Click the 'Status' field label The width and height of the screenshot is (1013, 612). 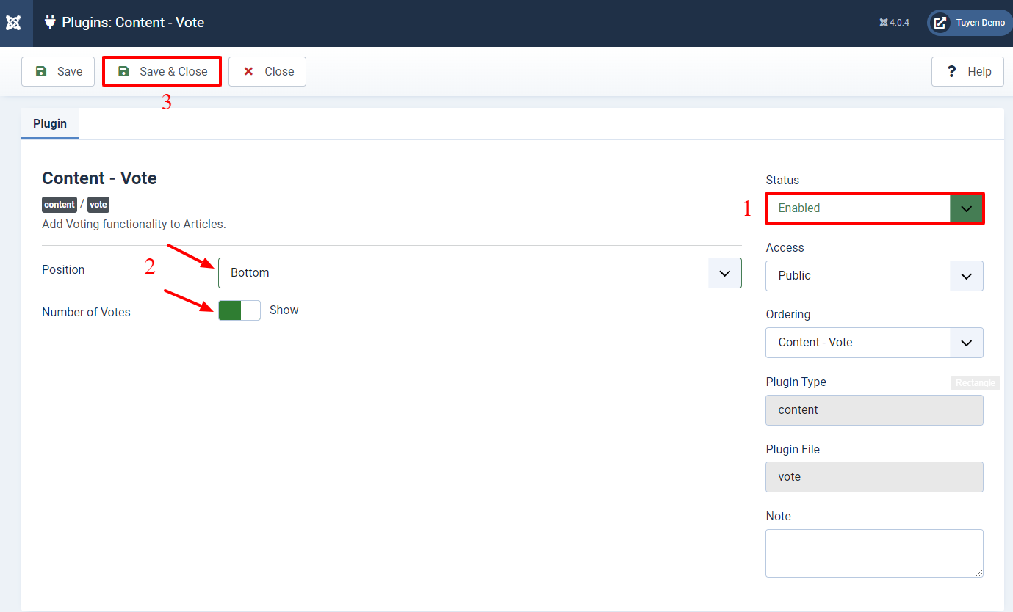(782, 181)
